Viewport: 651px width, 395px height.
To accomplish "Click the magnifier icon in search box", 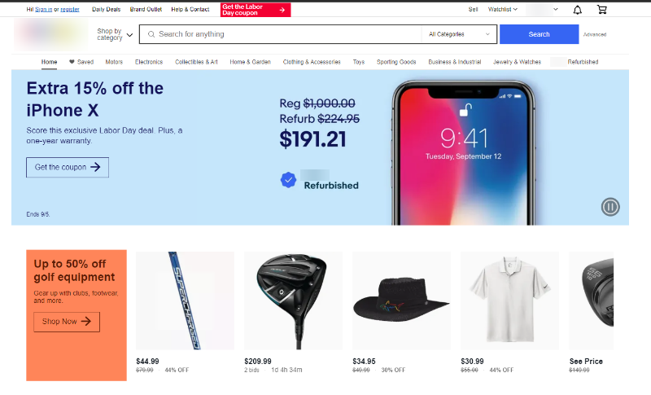I will click(151, 34).
